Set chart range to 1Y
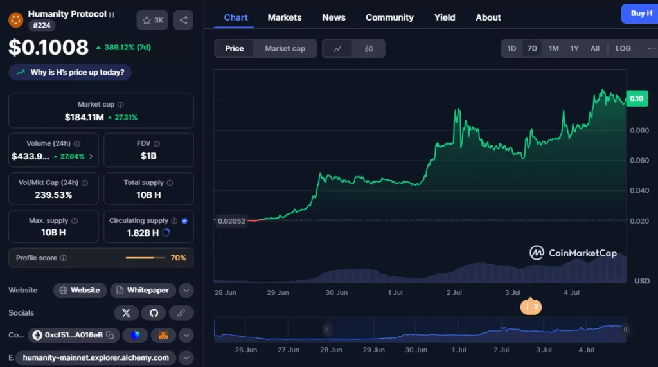This screenshot has height=367, width=658. 574,49
